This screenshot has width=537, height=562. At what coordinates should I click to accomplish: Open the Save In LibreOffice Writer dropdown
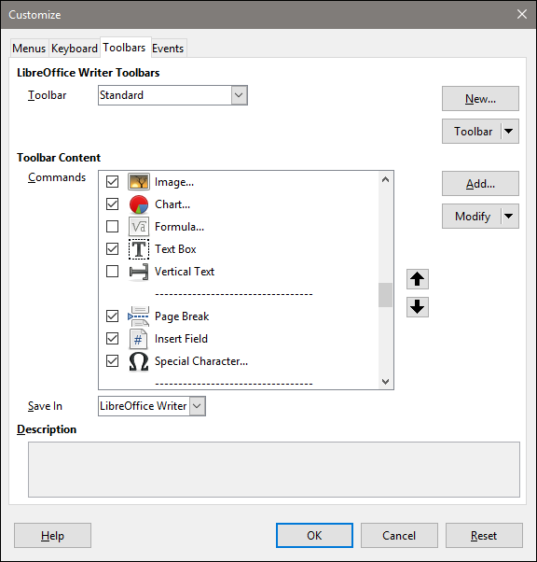tap(198, 406)
